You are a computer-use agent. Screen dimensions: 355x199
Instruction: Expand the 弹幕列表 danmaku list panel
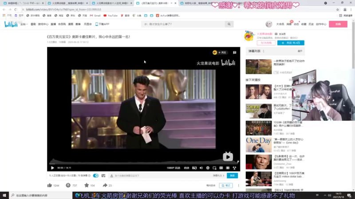coord(300,51)
